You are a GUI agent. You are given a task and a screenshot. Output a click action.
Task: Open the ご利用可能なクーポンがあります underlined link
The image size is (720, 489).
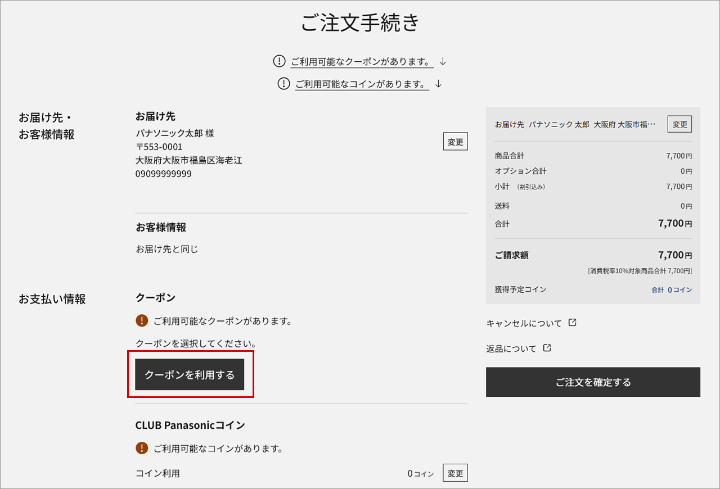click(x=360, y=61)
